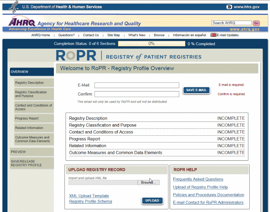Image resolution: width=270 pixels, height=212 pixels.
Task: Click the E-mail Updates link text
Action: (228, 35)
